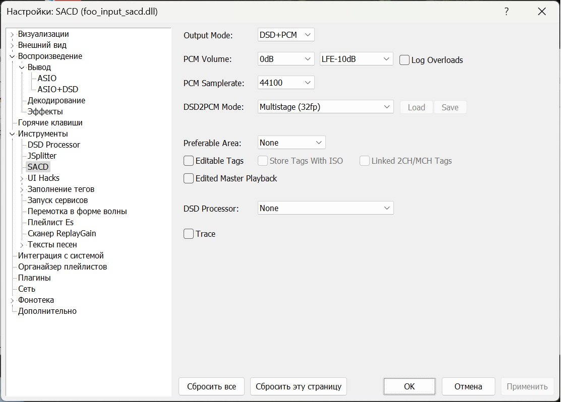Collapse the Инструменты tree node
This screenshot has height=402, width=581.
tap(12, 134)
